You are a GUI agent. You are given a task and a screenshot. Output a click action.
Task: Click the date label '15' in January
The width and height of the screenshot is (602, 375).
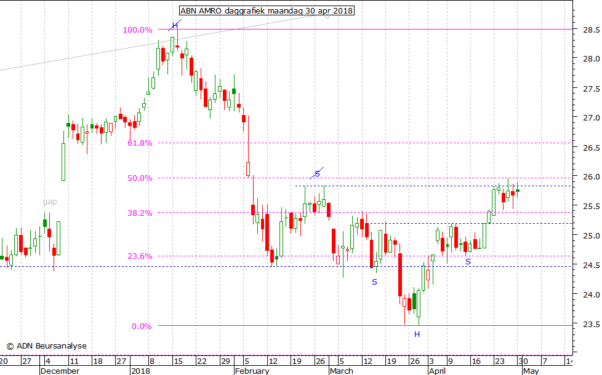click(x=178, y=361)
